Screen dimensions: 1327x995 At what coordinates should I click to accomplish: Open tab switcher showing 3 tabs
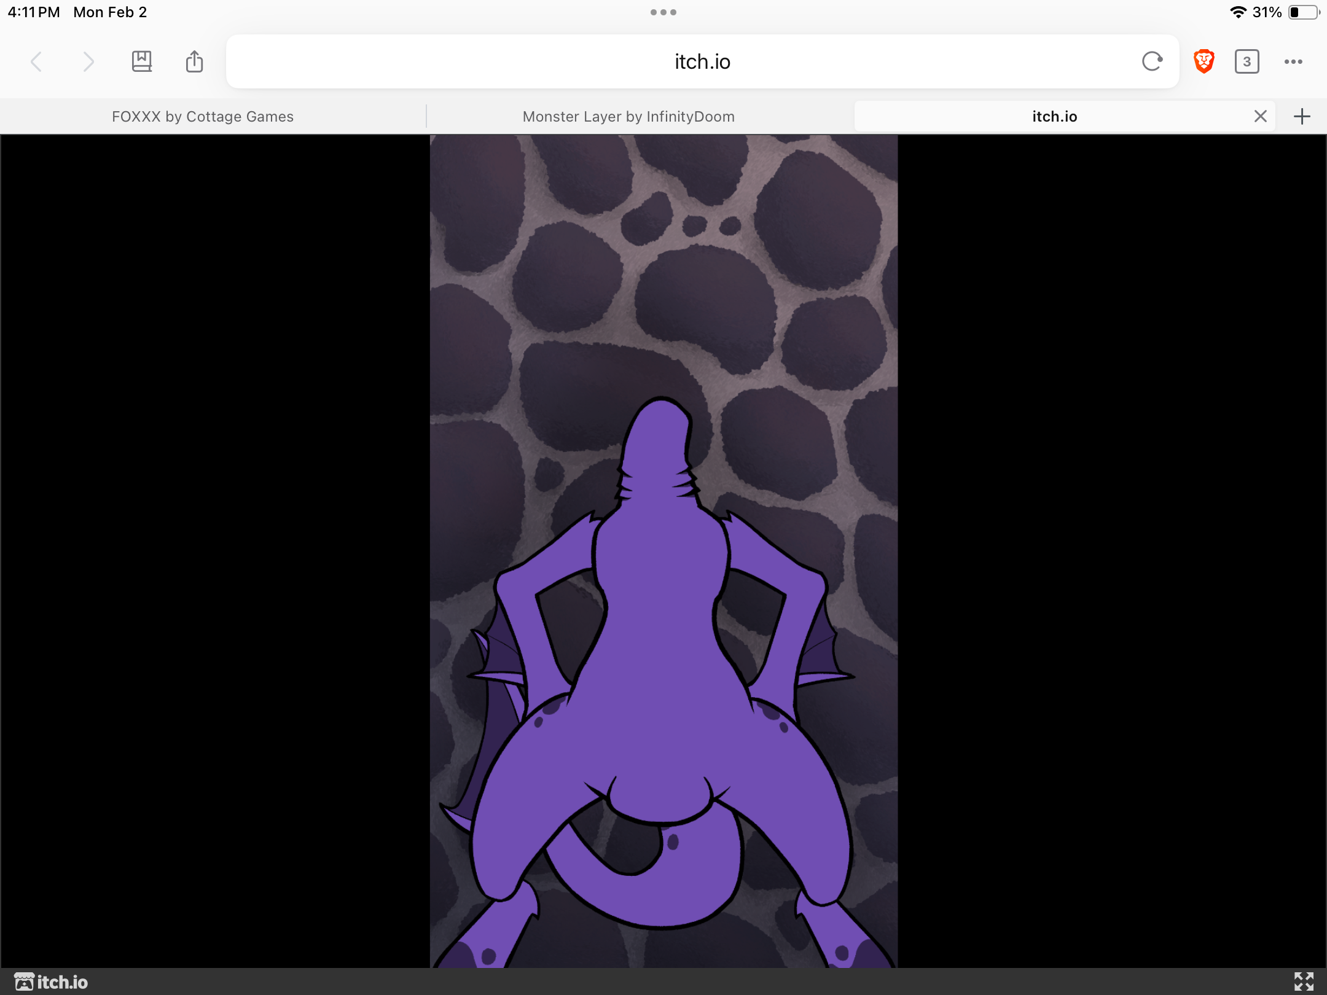point(1247,61)
